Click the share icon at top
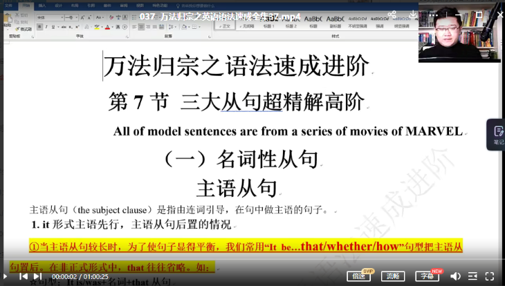The height and width of the screenshot is (286, 505). coord(392,15)
